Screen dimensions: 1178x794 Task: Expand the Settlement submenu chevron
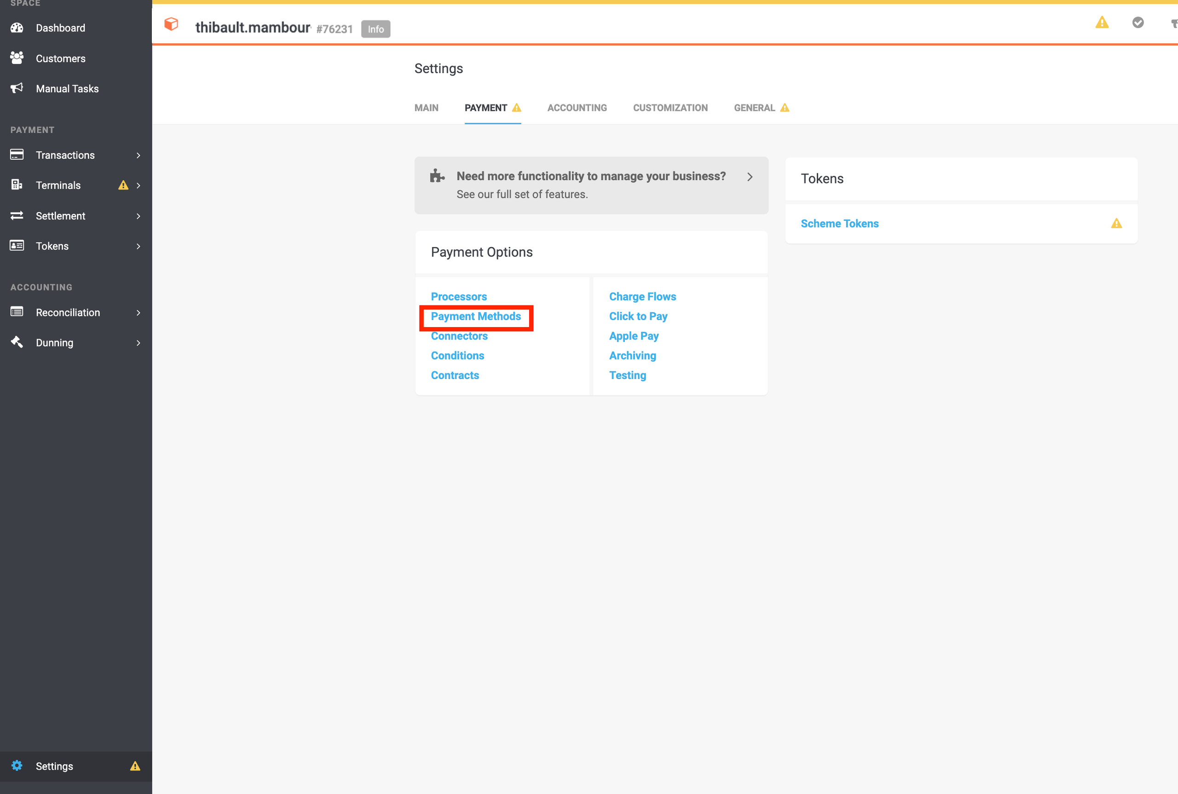coord(138,216)
